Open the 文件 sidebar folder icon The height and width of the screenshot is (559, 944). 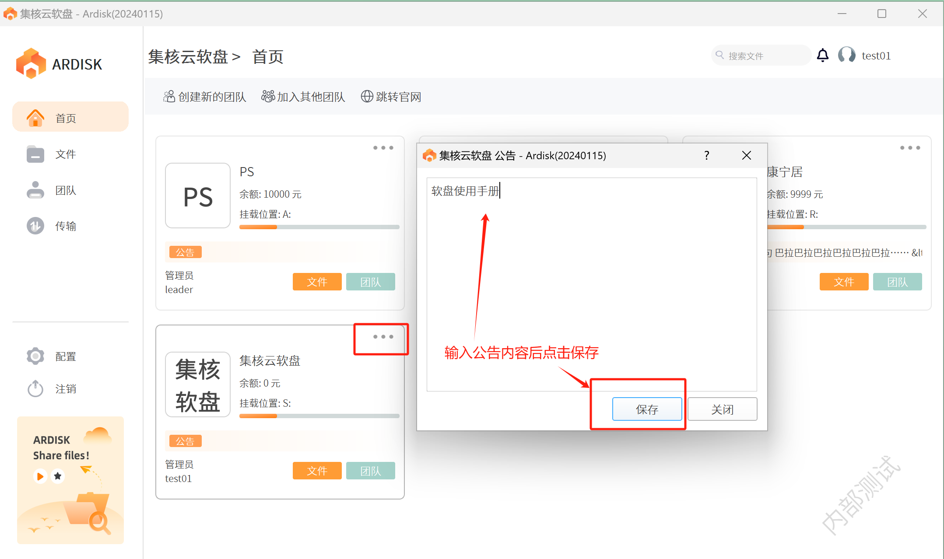pos(35,154)
